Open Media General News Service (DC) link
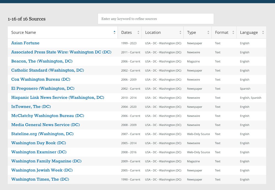The height and width of the screenshot is (190, 275). click(x=45, y=125)
